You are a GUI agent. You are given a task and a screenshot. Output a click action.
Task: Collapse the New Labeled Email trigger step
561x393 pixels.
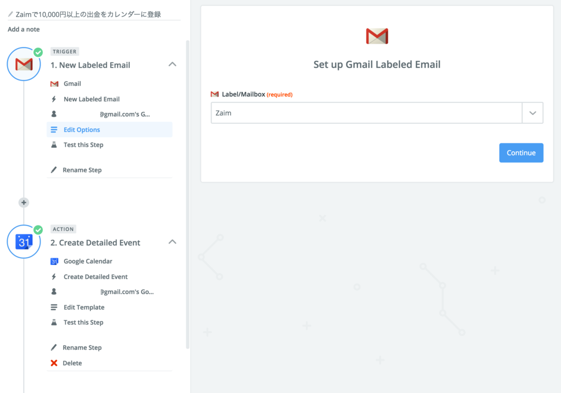coord(173,65)
